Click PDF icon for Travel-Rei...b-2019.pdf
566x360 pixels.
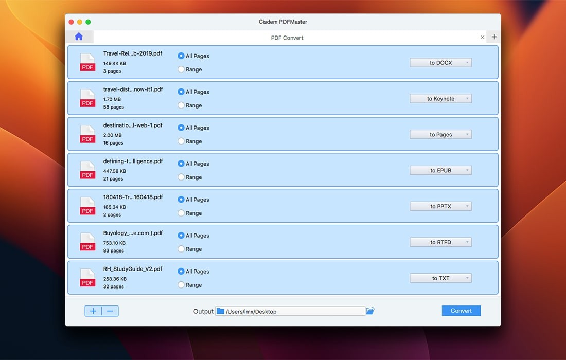coord(87,62)
